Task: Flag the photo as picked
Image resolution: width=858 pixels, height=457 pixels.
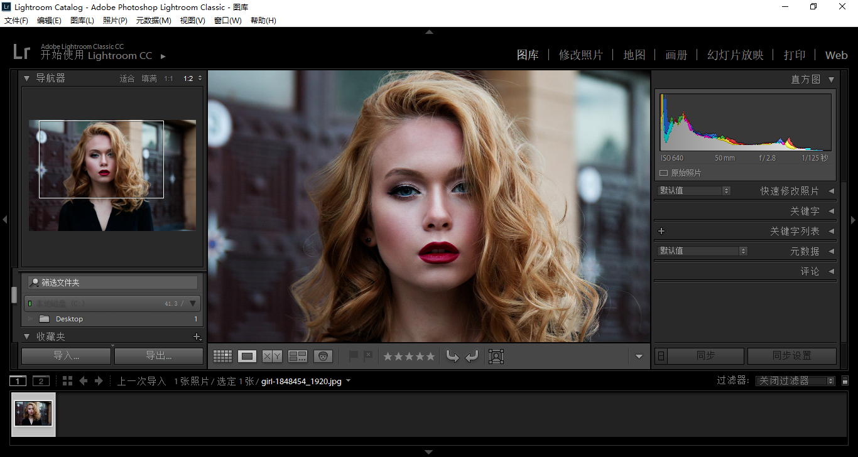Action: [x=353, y=356]
